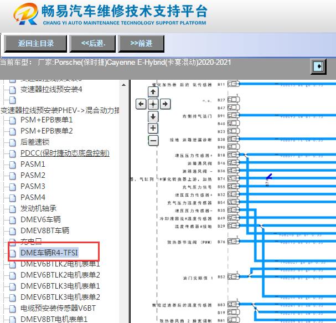Pan the wiring diagram down
The height and width of the screenshot is (323, 336).
pyautogui.click(x=153, y=116)
